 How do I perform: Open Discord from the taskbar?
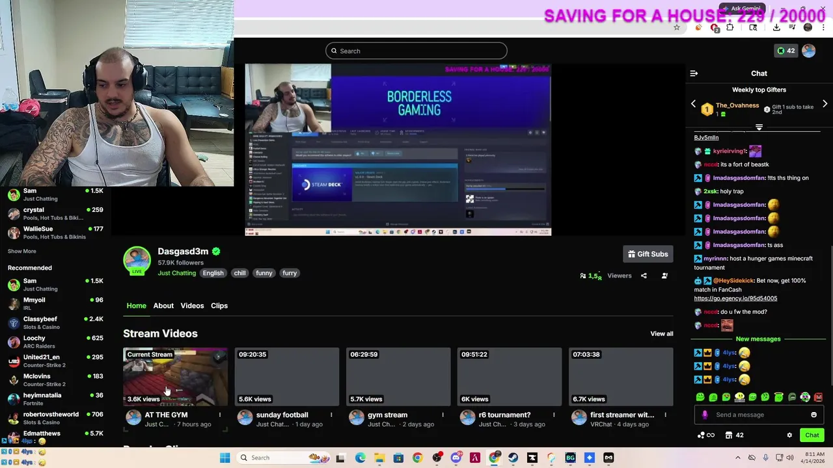[x=456, y=458]
